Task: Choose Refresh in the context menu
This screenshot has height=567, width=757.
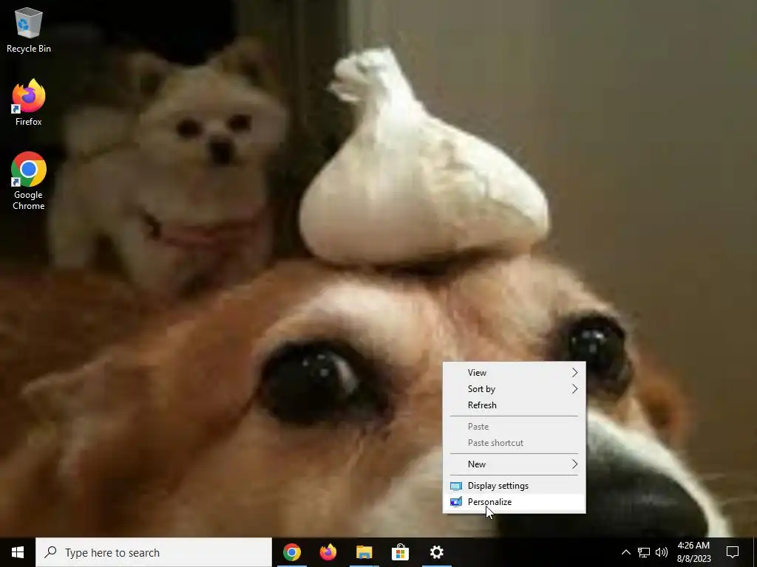Action: (515, 405)
